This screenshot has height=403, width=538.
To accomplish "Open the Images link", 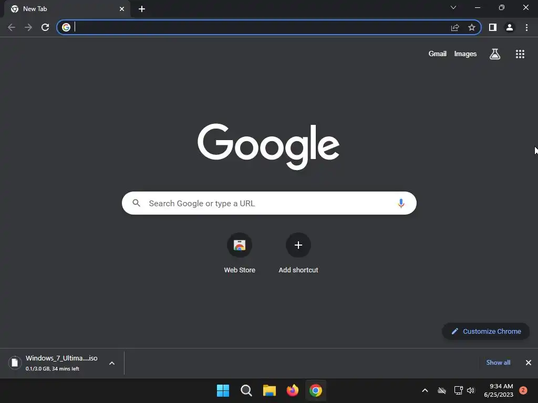I will click(465, 54).
